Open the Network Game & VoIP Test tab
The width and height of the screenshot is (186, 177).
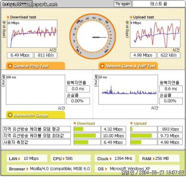[128, 66]
